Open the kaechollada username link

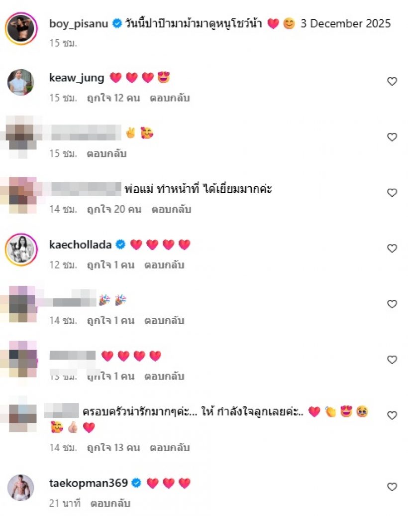pos(80,245)
